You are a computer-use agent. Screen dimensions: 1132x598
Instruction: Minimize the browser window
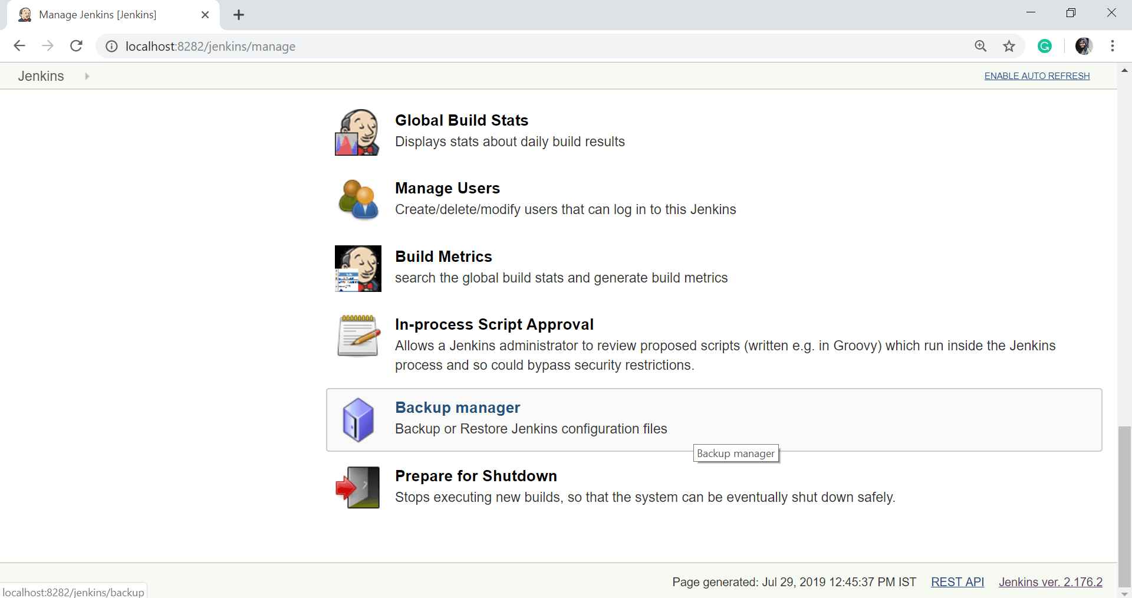1031,13
